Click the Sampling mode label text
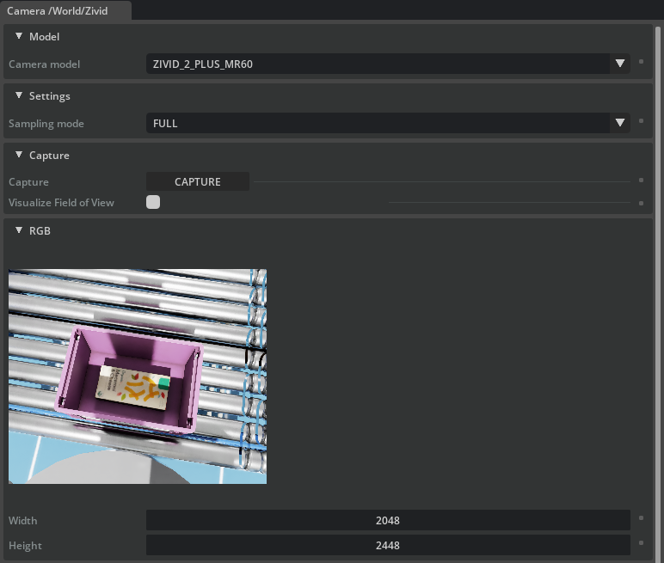Screen dimensions: 664x563 pos(46,123)
